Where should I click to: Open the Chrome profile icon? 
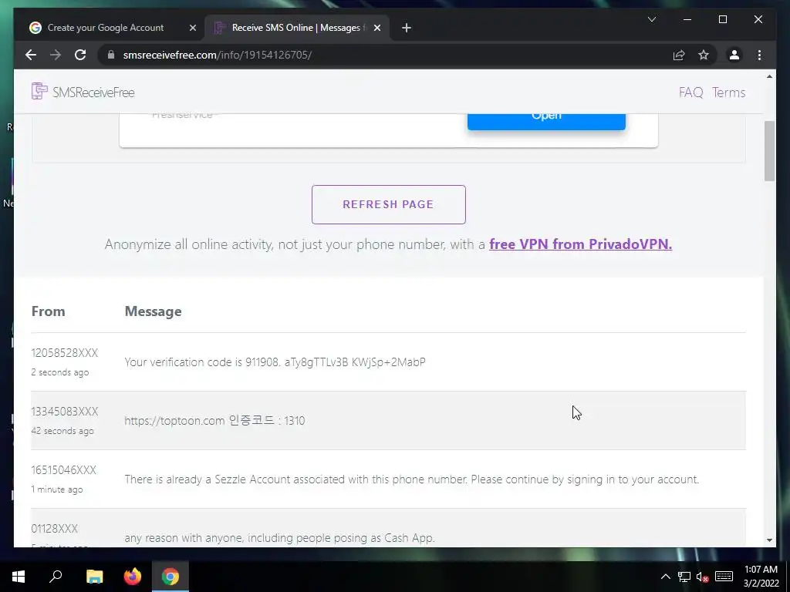734,55
